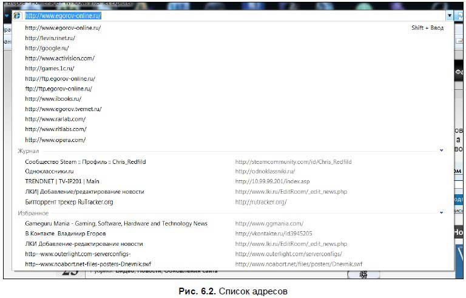This screenshot has height=298, width=466.
Task: Pick the ftp://ftp.egorov-online.ru/ address
Action: pos(59,89)
